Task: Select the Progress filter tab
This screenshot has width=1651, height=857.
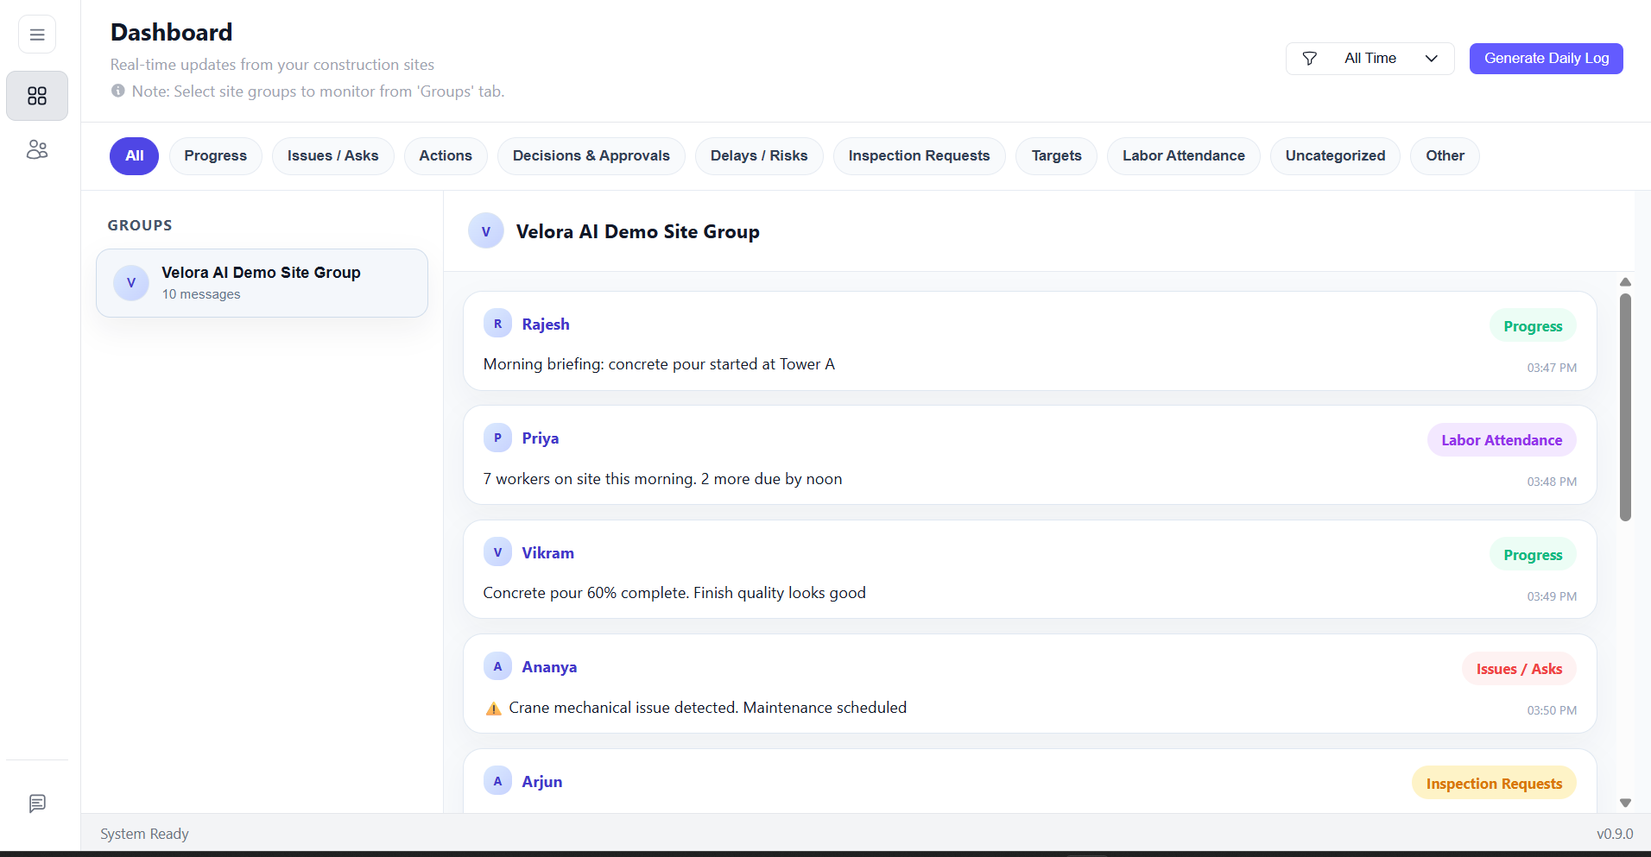Action: 215,156
